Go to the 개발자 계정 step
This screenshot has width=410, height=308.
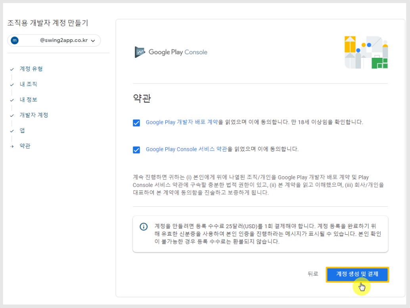[x=34, y=115]
